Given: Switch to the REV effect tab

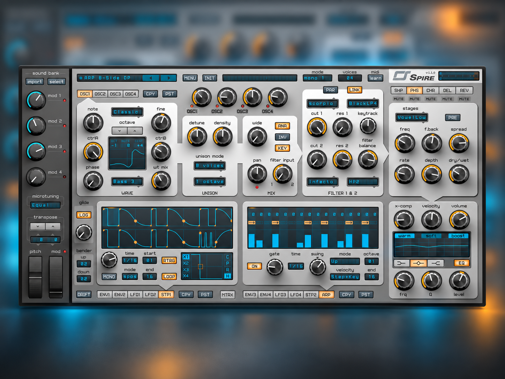Looking at the screenshot, I should [464, 90].
